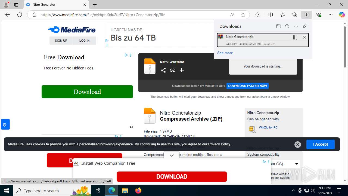Open ad options menu on Free Download ad
The height and width of the screenshot is (196, 348).
tap(130, 55)
